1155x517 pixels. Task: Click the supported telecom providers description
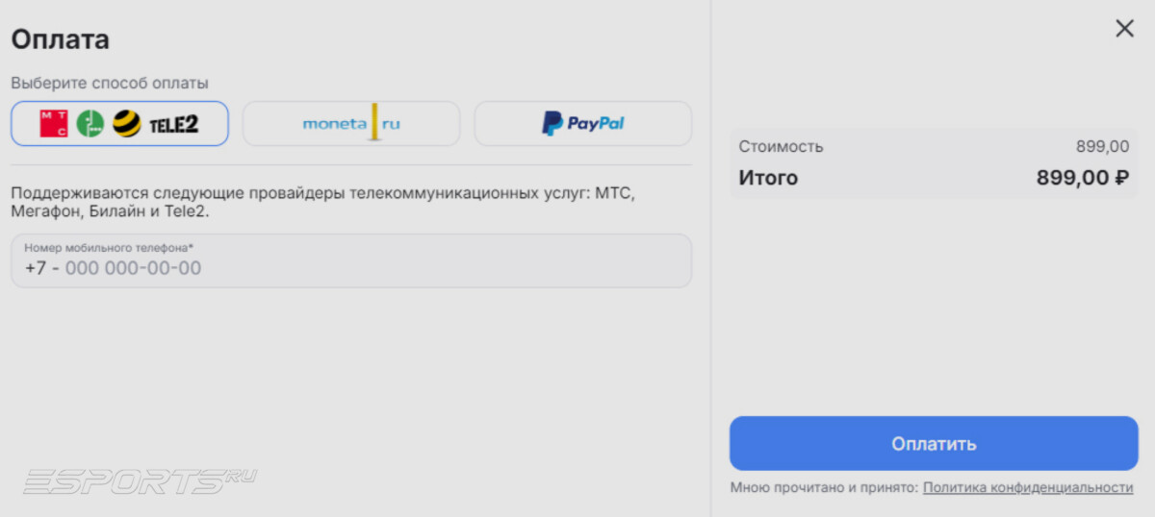(x=323, y=203)
